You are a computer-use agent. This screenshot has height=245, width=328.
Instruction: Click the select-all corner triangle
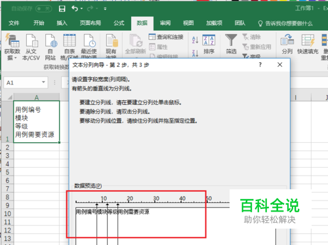pos(10,97)
